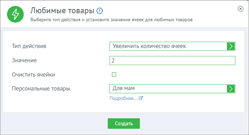Viewport: 249px width, 135px height.
Task: Enable the Очистить ячейки checkbox
Action: [114, 74]
